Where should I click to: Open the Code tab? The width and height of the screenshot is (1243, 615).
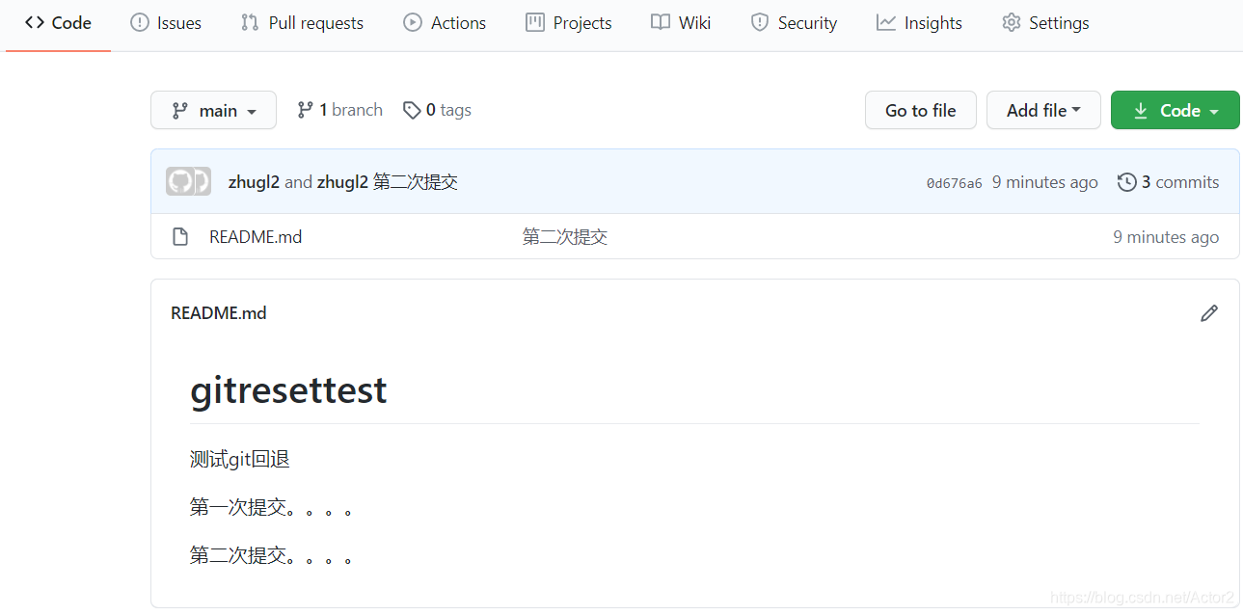(x=58, y=23)
